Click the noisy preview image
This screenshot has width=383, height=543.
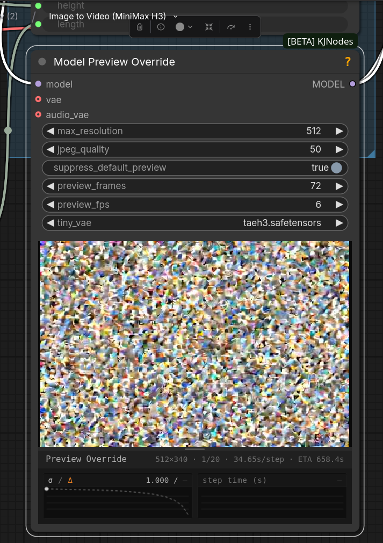coord(194,344)
